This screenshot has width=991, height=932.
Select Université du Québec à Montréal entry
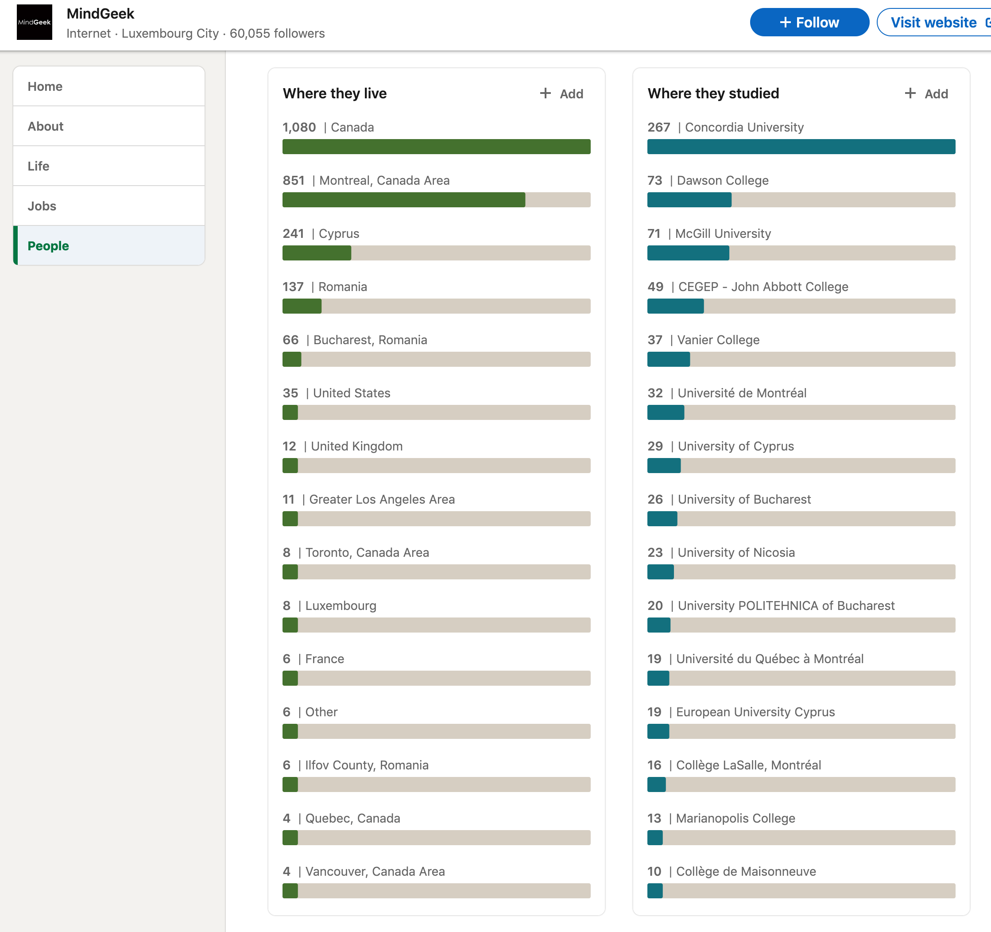pos(801,669)
